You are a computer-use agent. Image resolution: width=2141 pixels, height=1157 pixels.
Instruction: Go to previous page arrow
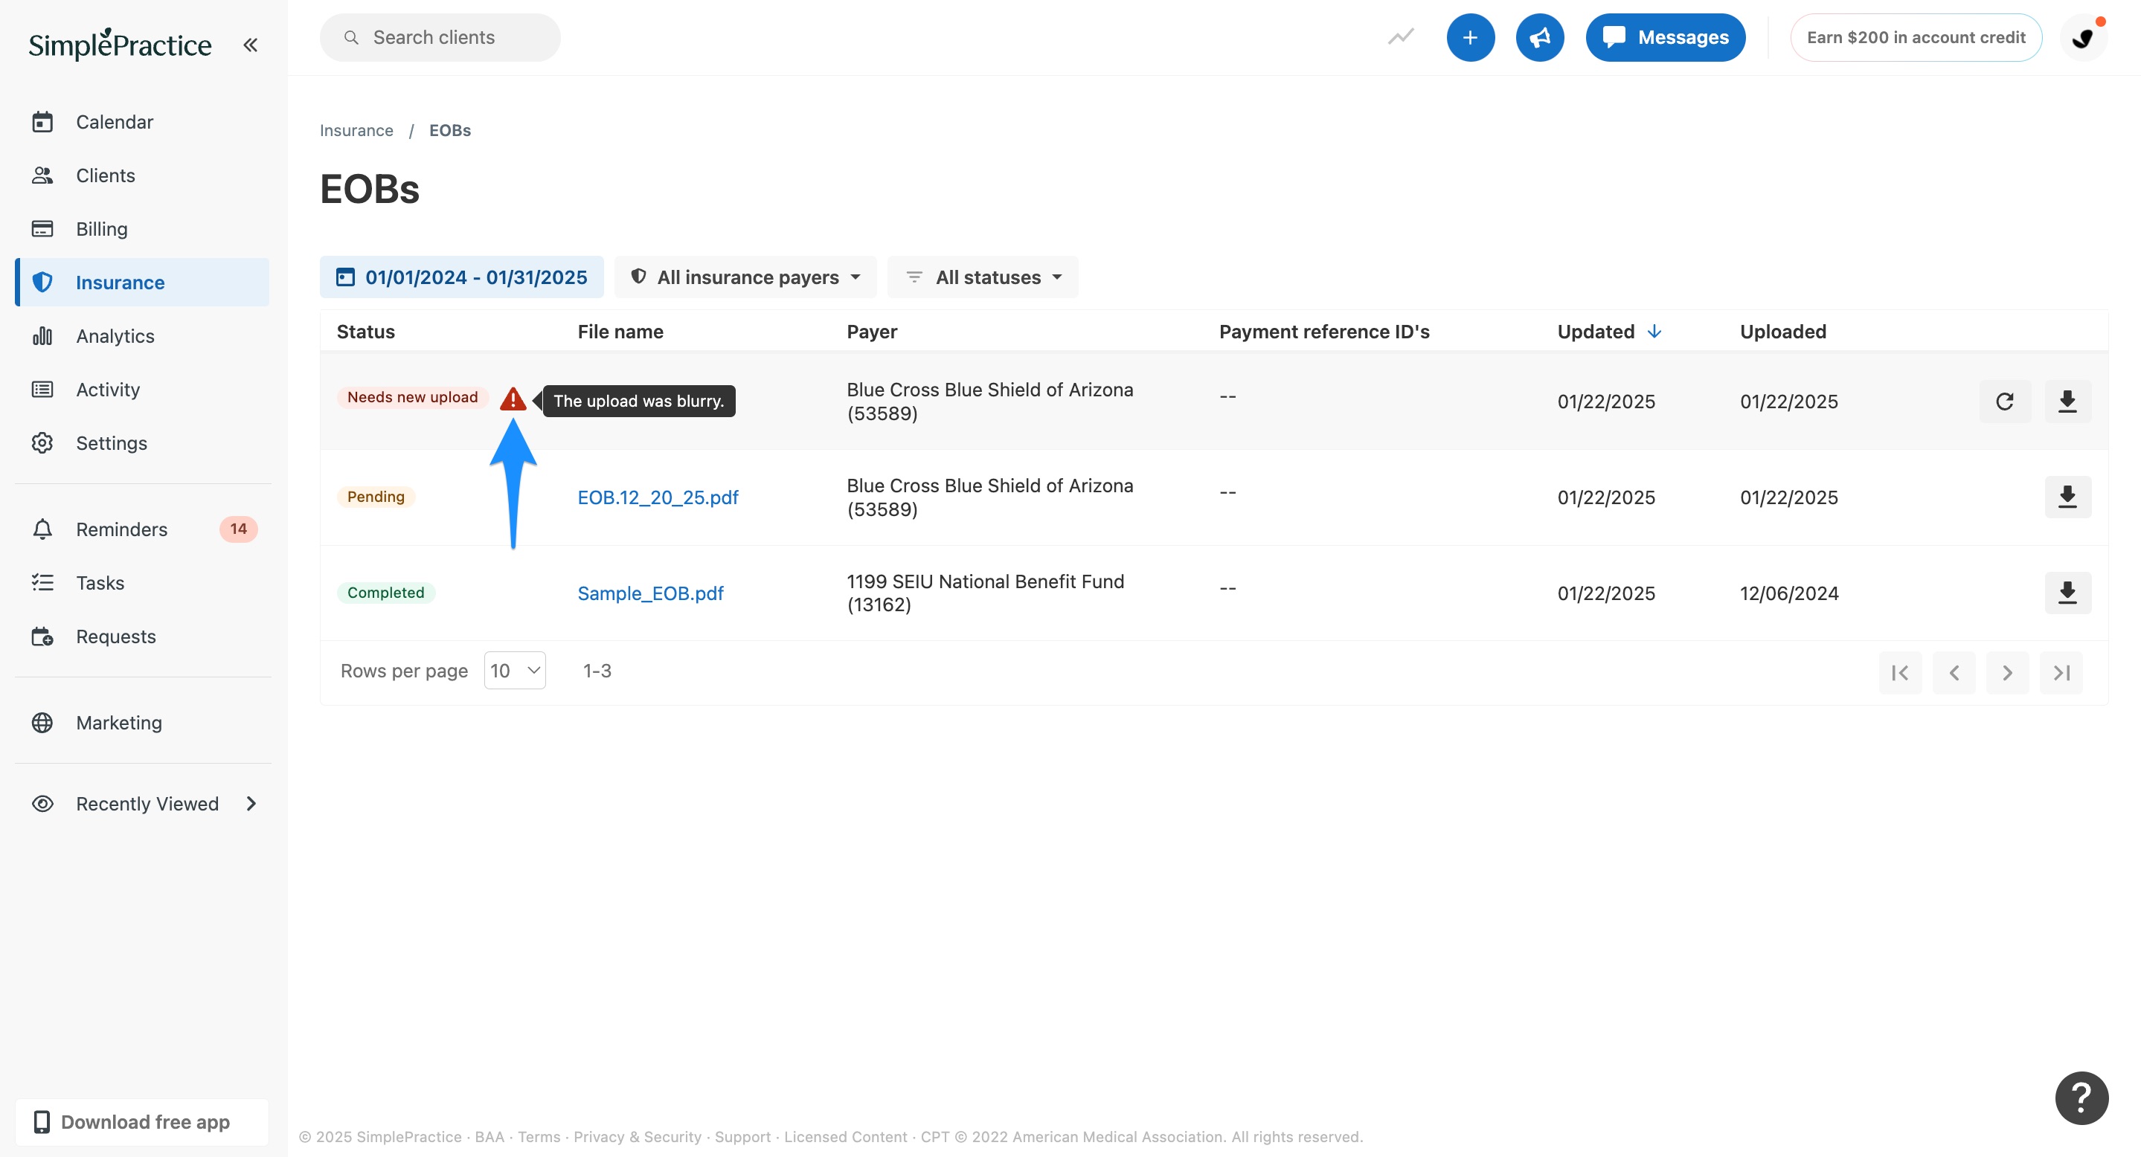click(1954, 673)
